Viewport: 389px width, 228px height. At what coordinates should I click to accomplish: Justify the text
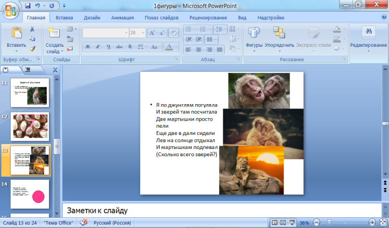point(219,50)
